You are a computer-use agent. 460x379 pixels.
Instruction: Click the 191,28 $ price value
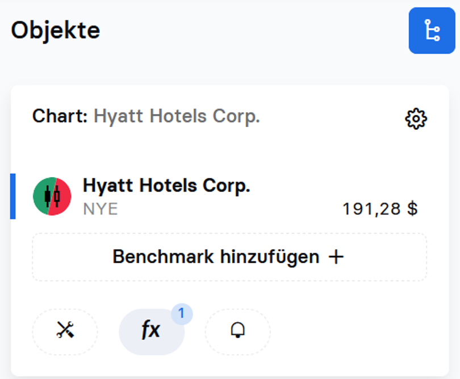(x=380, y=209)
